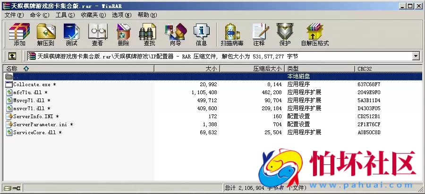Click size value 1,105,408

204,92
